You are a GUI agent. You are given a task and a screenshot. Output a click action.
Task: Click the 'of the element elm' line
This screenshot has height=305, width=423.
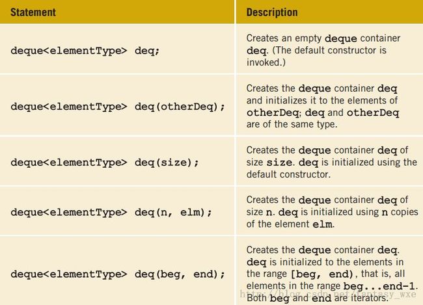(x=290, y=224)
